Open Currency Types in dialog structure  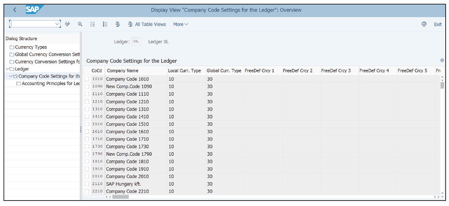coord(31,47)
